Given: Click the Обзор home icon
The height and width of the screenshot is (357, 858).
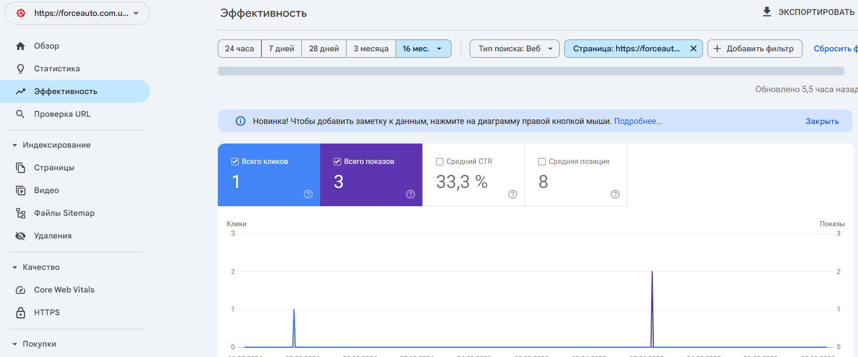Looking at the screenshot, I should point(20,46).
